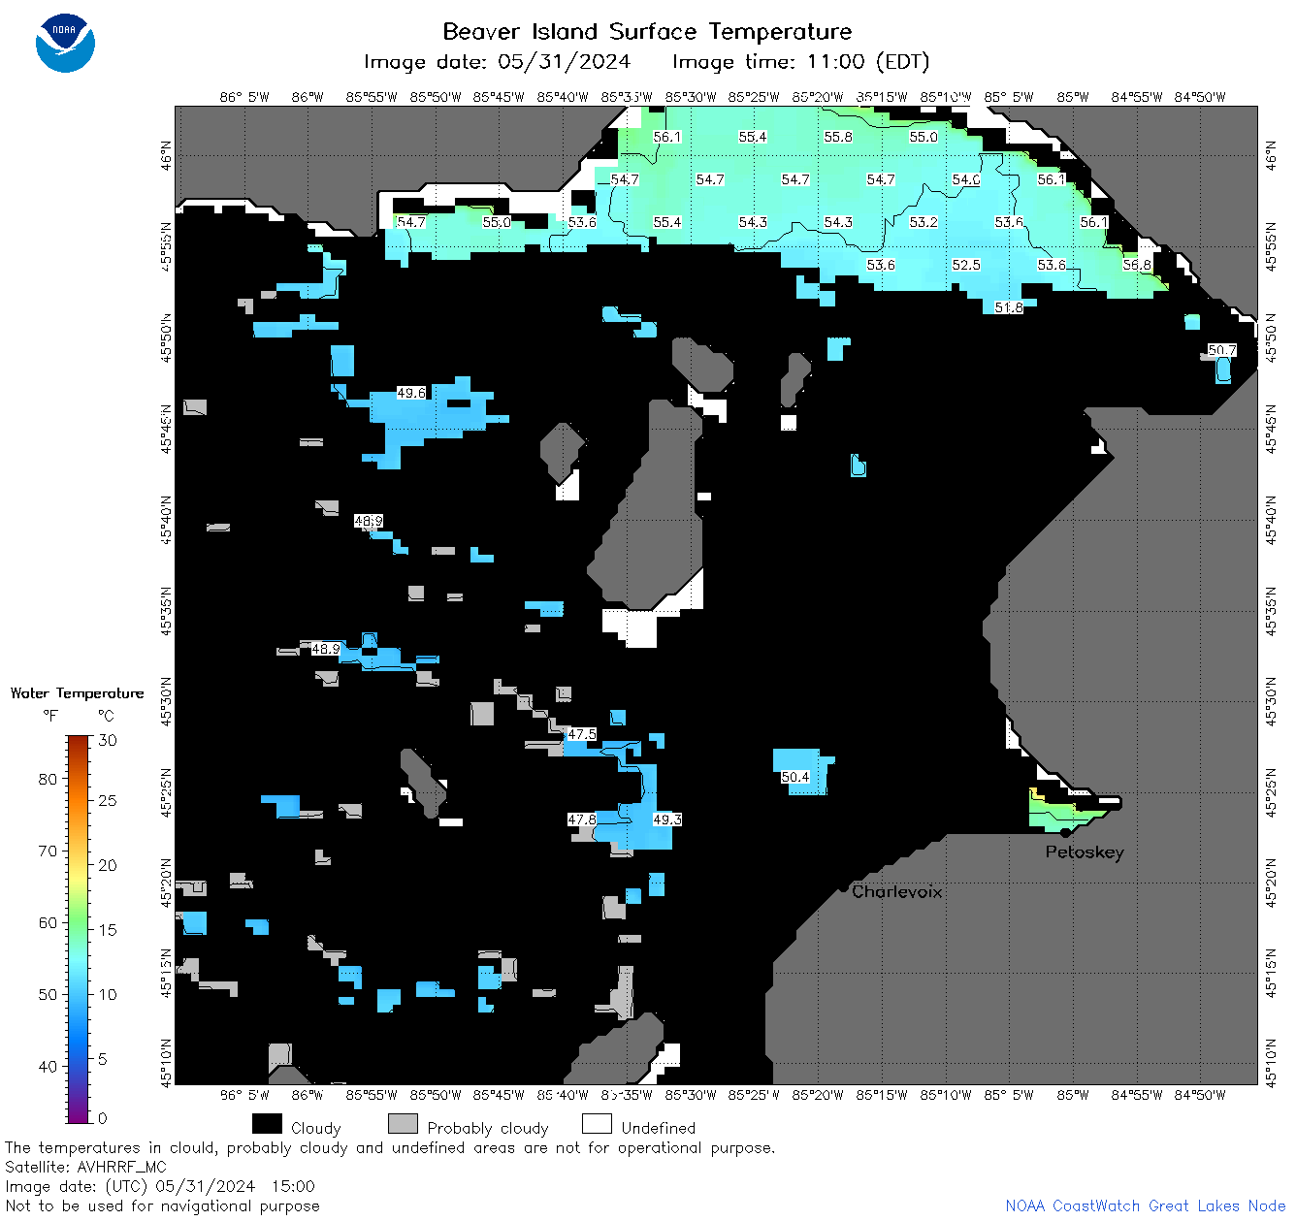Click the Petoskey city marker dot

[1065, 832]
